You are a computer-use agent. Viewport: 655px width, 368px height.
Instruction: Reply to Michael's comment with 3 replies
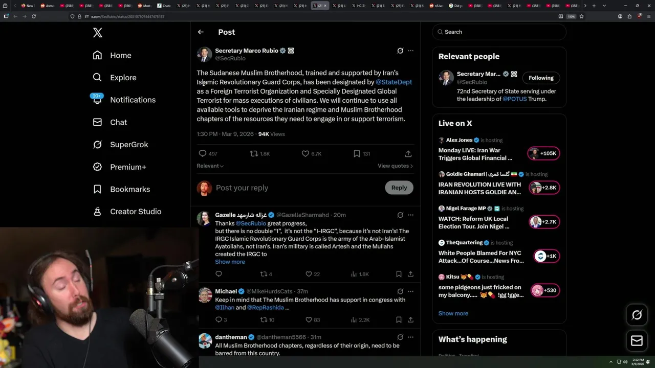click(x=221, y=320)
